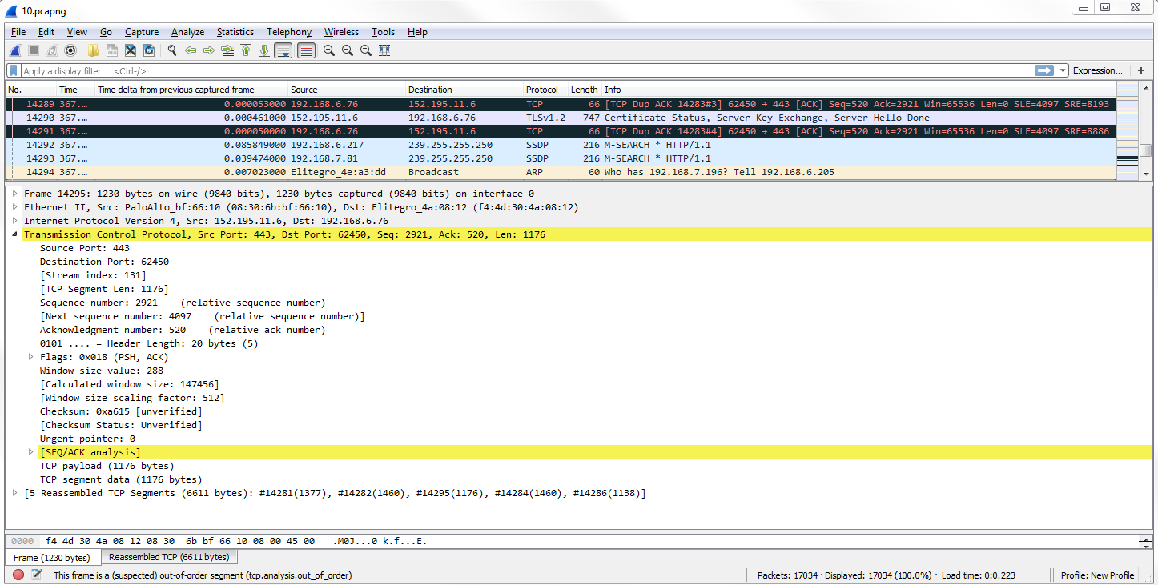Open the Statistics menu
Screen dimensions: 1158x585
tap(235, 32)
